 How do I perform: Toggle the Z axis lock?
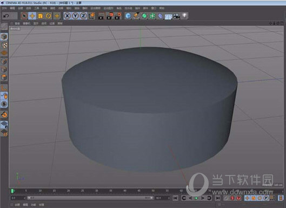pyautogui.click(x=83, y=16)
